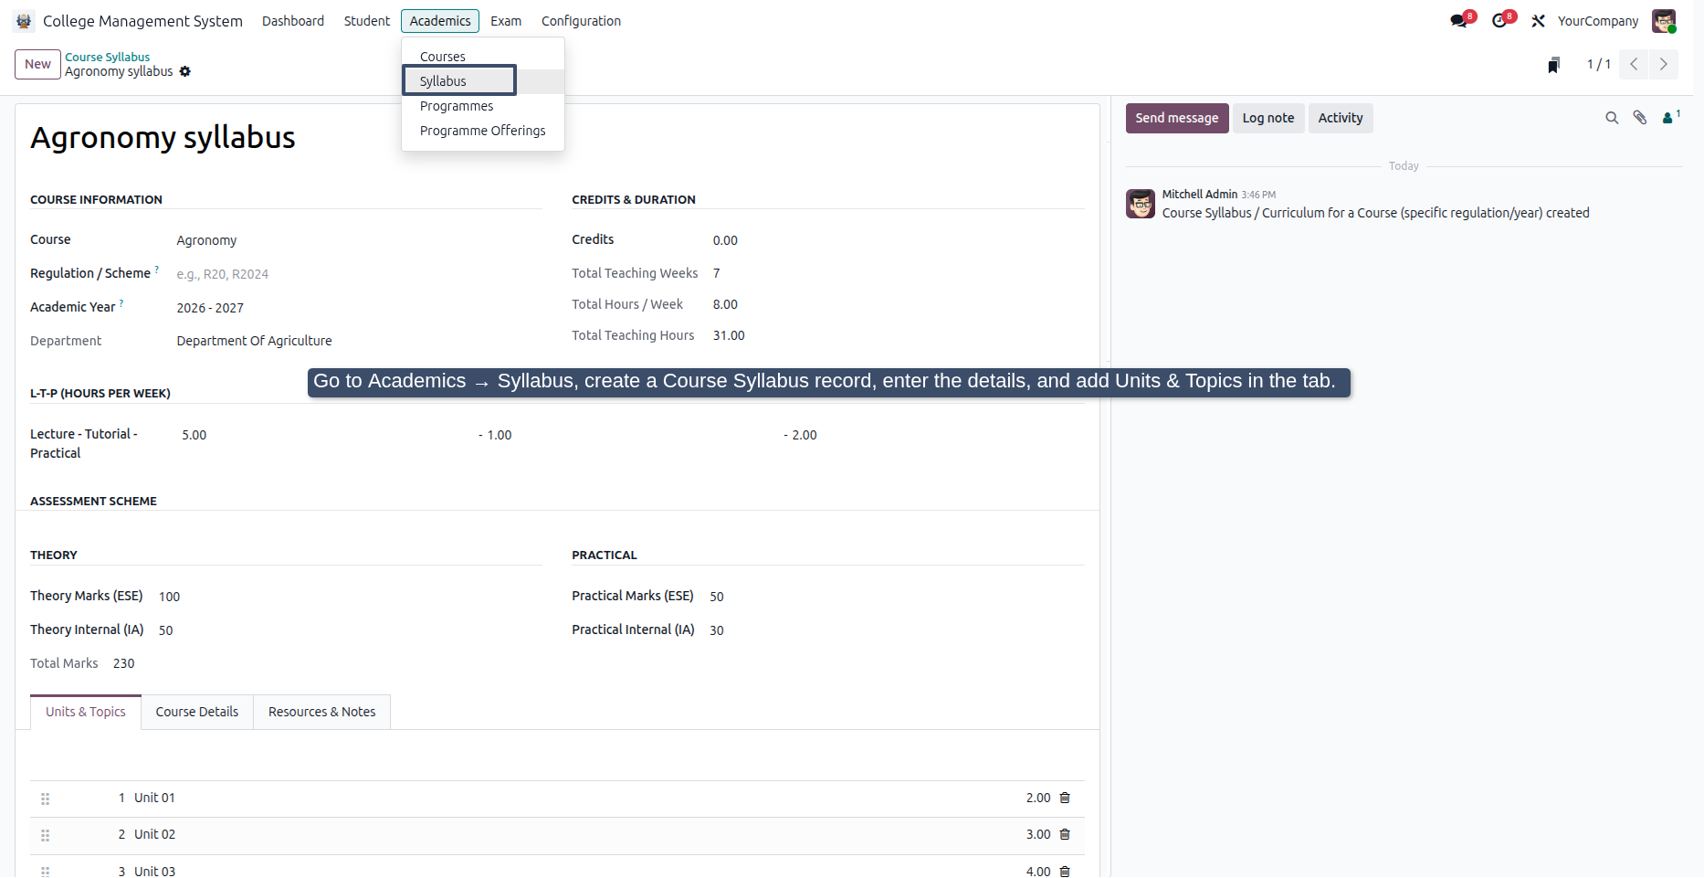Go to previous record arrow
The width and height of the screenshot is (1704, 878).
1634,64
